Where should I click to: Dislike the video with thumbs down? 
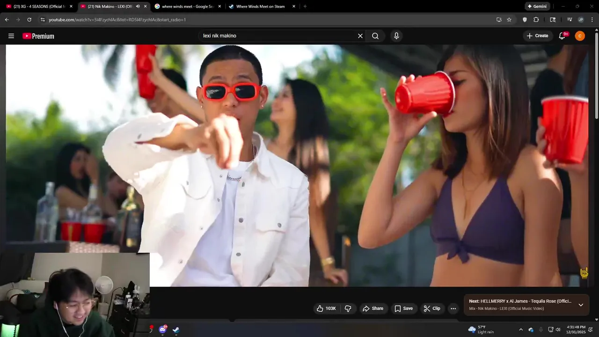click(x=348, y=308)
